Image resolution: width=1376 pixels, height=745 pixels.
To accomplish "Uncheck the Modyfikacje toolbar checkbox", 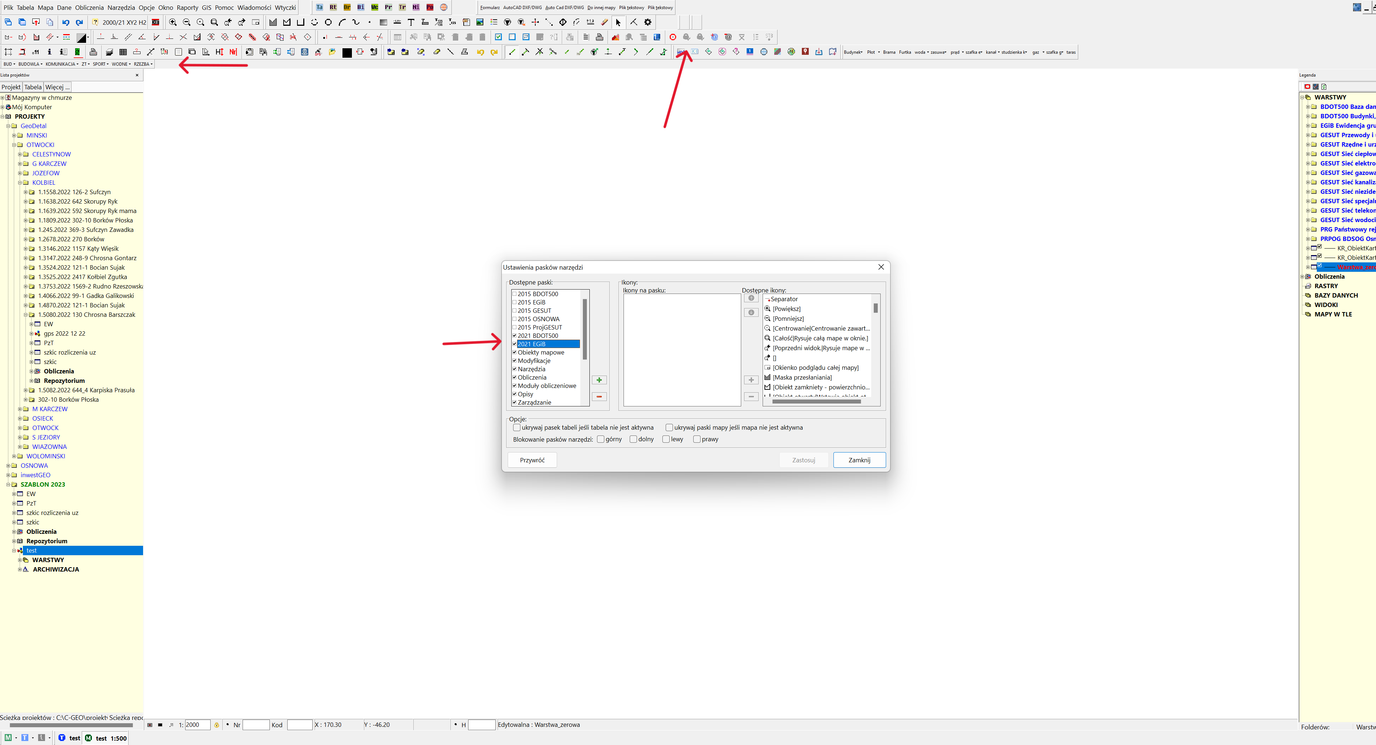I will pyautogui.click(x=514, y=361).
